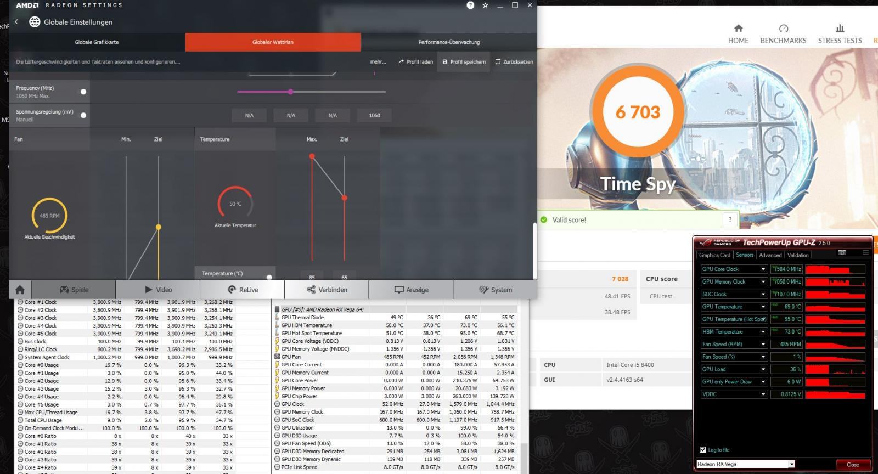The image size is (878, 474).
Task: Open GPU-Z Graphics Card tab
Action: tap(714, 255)
